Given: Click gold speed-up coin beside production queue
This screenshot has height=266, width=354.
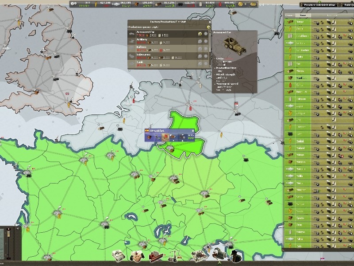Looking at the screenshot, I should [x=208, y=27].
